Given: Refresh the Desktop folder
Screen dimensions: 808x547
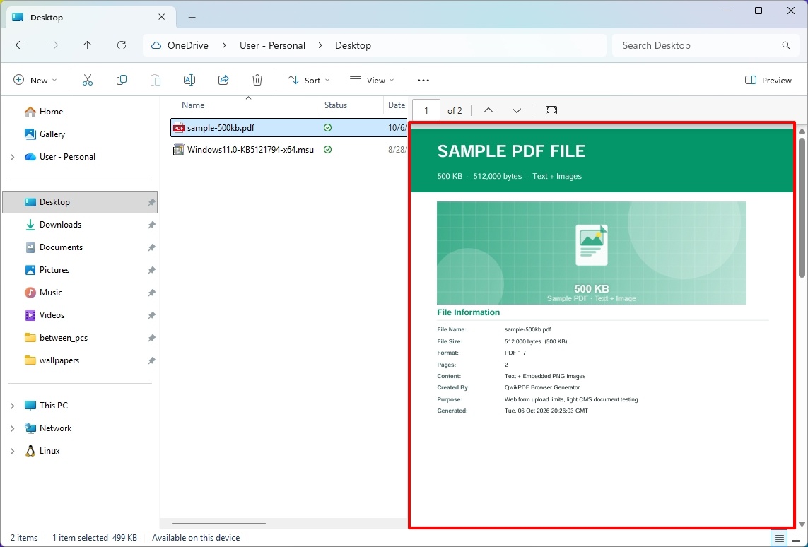Looking at the screenshot, I should (x=122, y=45).
